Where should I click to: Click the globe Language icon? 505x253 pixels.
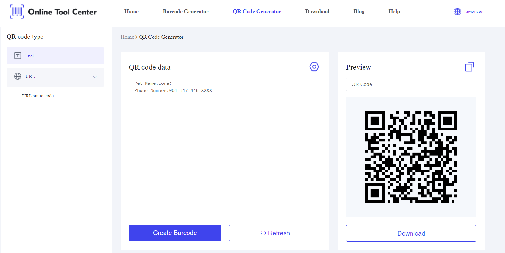[457, 12]
